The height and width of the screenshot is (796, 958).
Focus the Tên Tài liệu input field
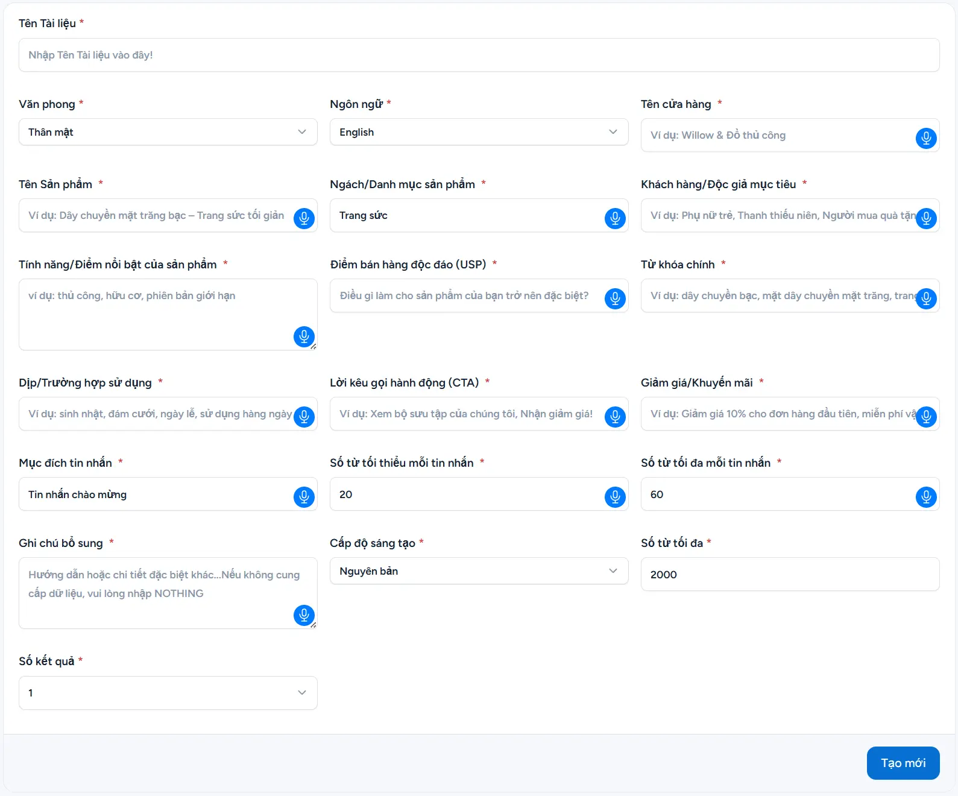click(479, 55)
